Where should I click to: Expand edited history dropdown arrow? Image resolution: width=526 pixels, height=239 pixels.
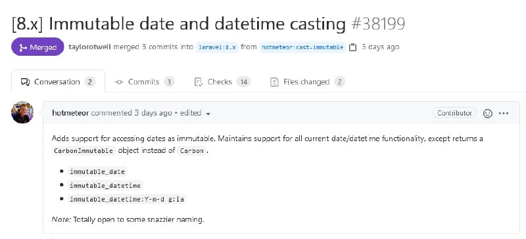208,114
